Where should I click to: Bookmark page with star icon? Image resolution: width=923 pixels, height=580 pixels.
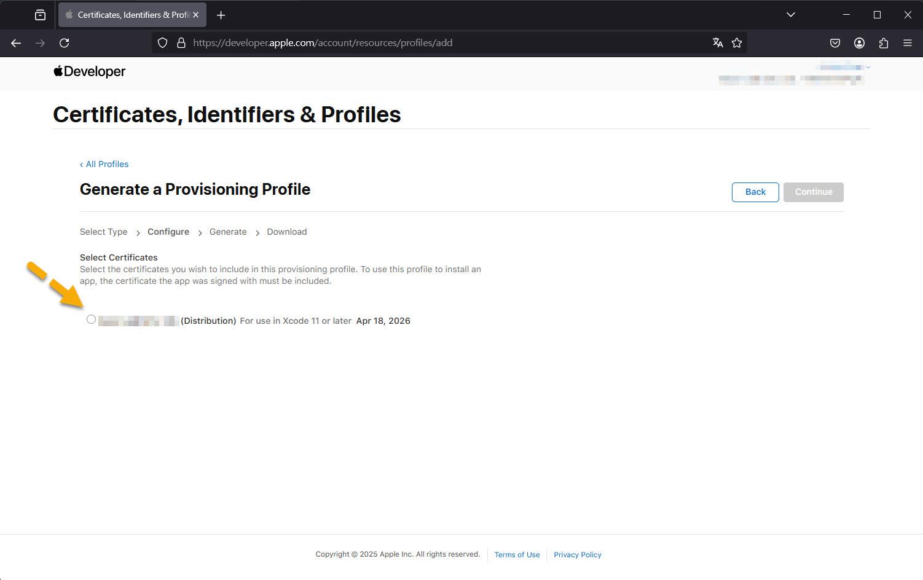point(737,43)
